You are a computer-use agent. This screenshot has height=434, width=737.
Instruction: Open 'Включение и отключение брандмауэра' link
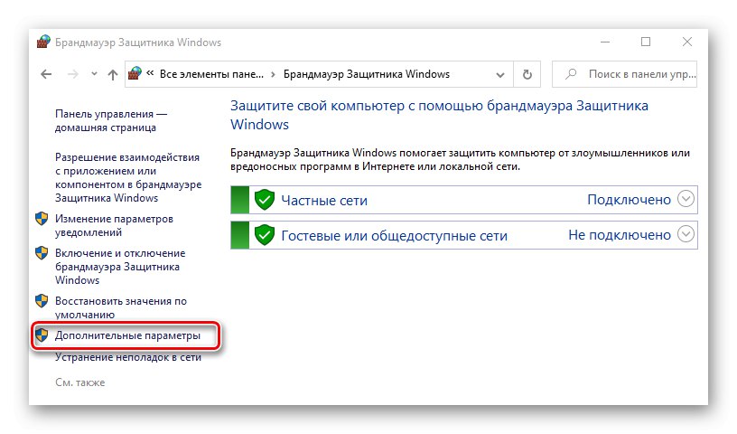[120, 267]
